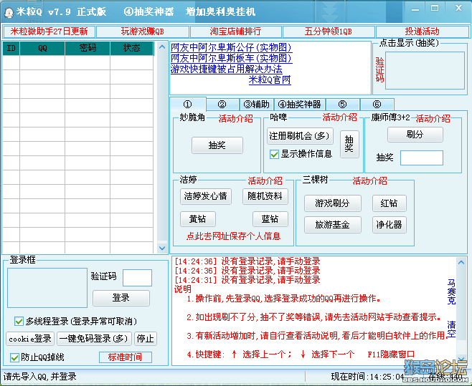Click the login captcha image box
This screenshot has height=386, width=472.
(47, 288)
